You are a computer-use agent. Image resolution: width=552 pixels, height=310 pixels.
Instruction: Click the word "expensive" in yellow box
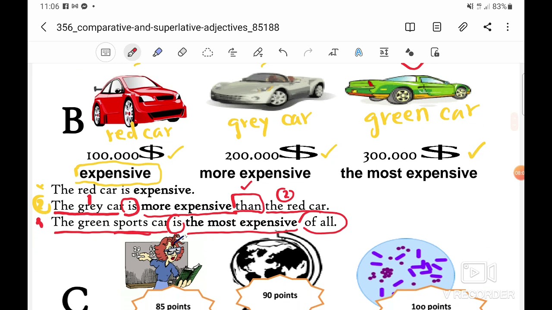115,173
